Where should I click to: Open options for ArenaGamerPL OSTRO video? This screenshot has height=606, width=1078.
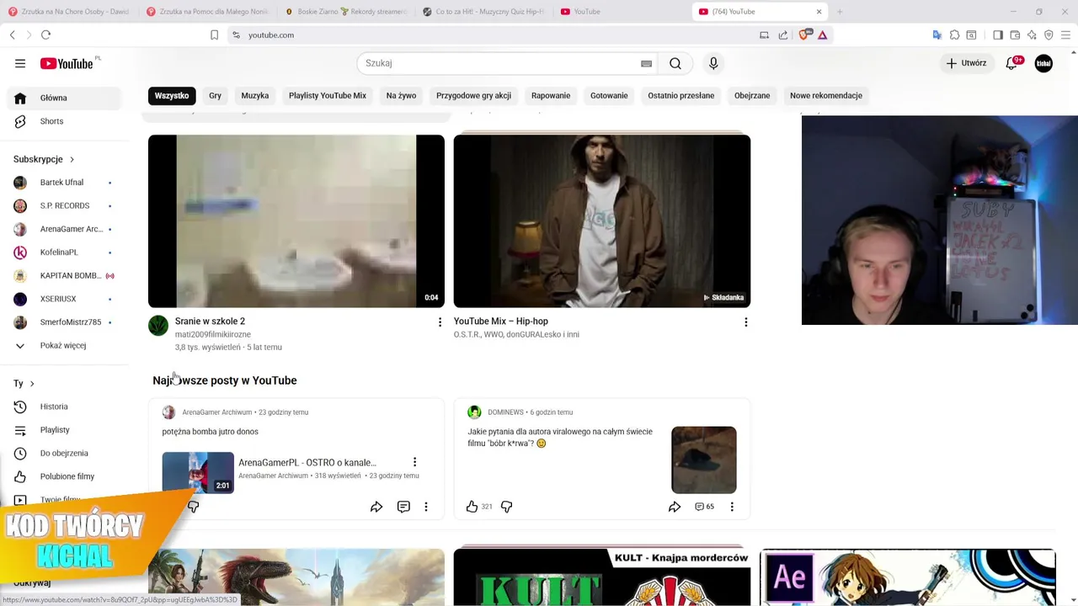click(414, 462)
